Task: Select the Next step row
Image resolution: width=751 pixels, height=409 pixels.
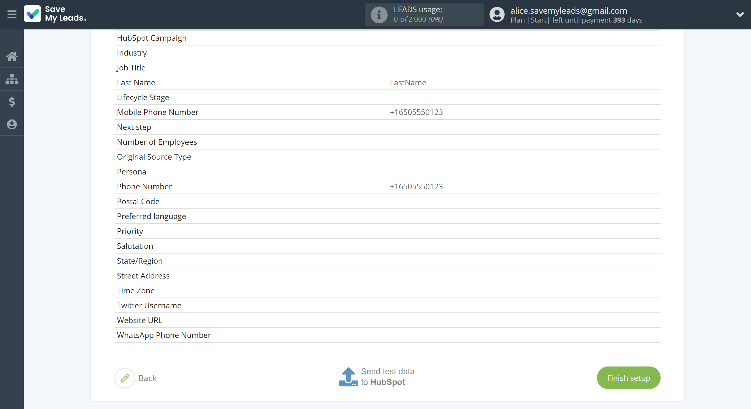Action: (x=387, y=127)
